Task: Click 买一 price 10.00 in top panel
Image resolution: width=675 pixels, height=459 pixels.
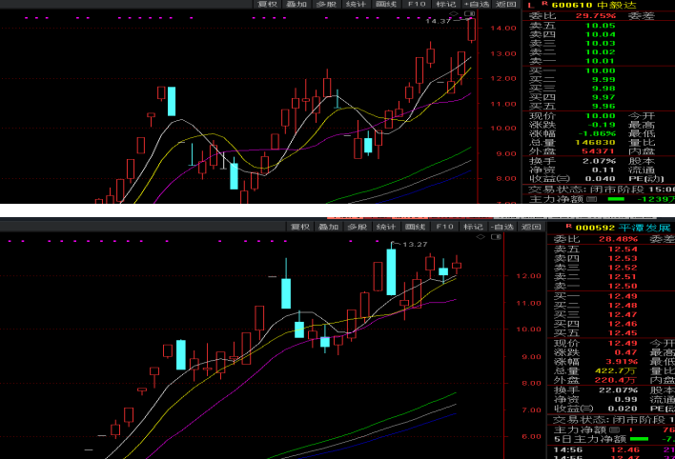Action: click(601, 71)
